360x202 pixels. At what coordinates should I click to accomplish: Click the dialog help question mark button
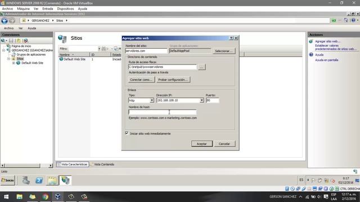pyautogui.click(x=231, y=38)
